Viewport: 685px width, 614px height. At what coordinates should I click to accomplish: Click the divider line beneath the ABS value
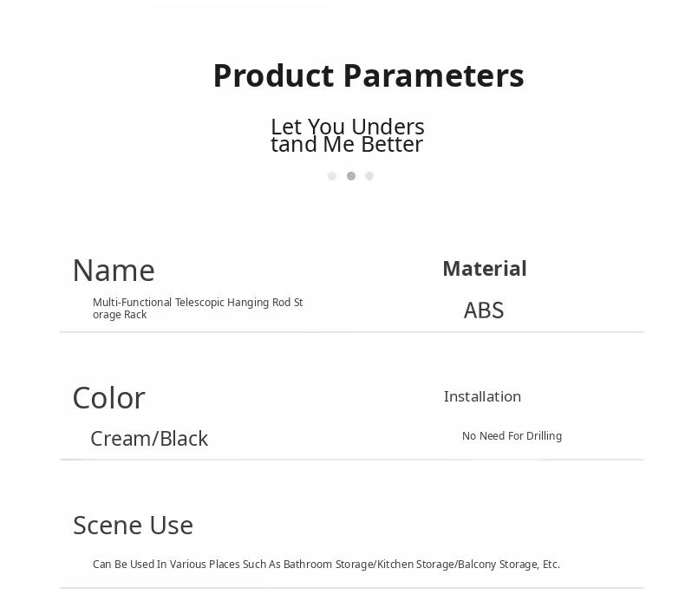[x=520, y=332]
